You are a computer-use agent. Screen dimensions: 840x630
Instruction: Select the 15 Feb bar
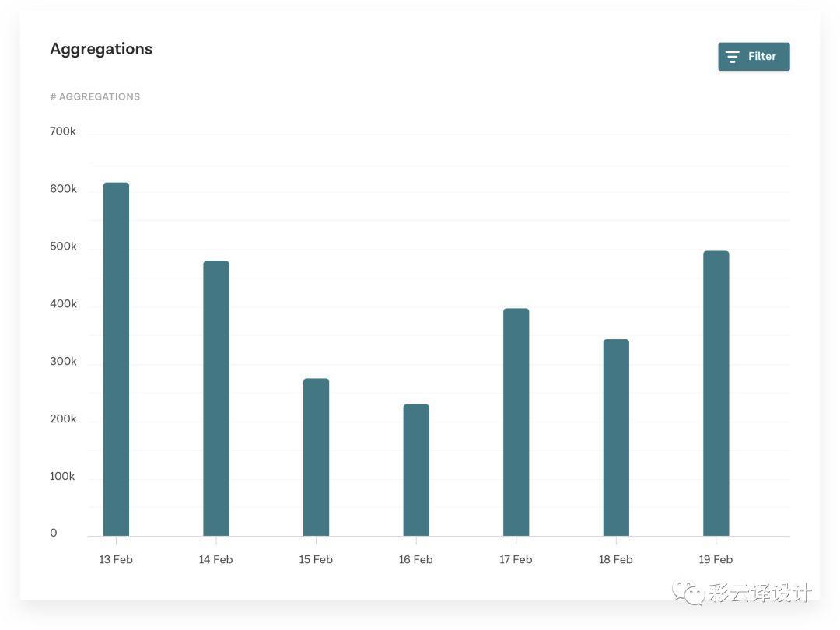click(316, 457)
